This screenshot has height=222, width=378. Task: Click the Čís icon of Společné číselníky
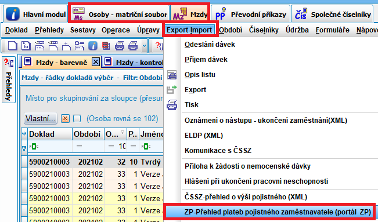click(x=301, y=14)
